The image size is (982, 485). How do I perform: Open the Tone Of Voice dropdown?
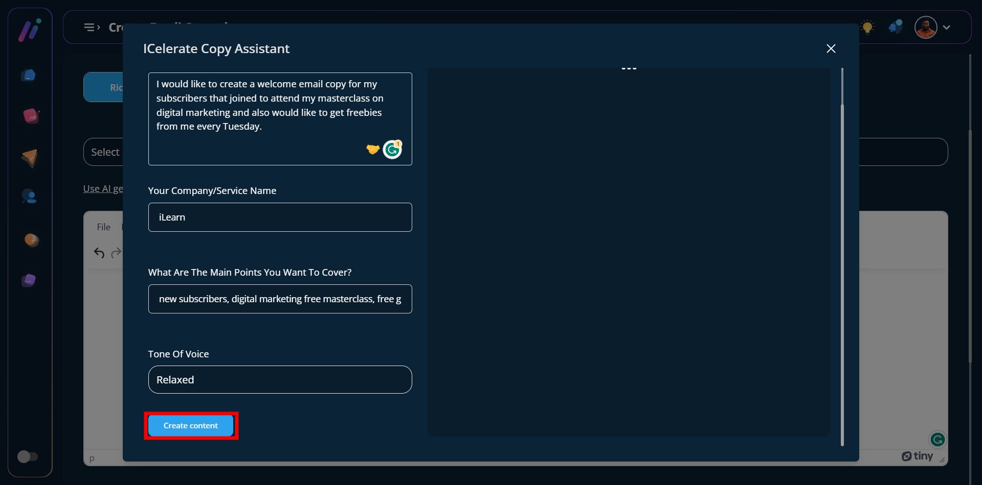(x=280, y=380)
